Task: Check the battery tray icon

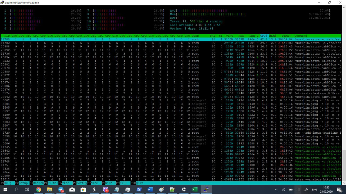Action: 291,189
